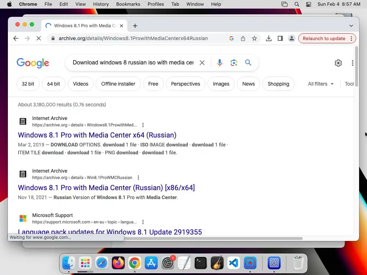The image size is (367, 275).
Task: Open options for Win8.1ProWMCRussian result
Action: click(x=138, y=178)
